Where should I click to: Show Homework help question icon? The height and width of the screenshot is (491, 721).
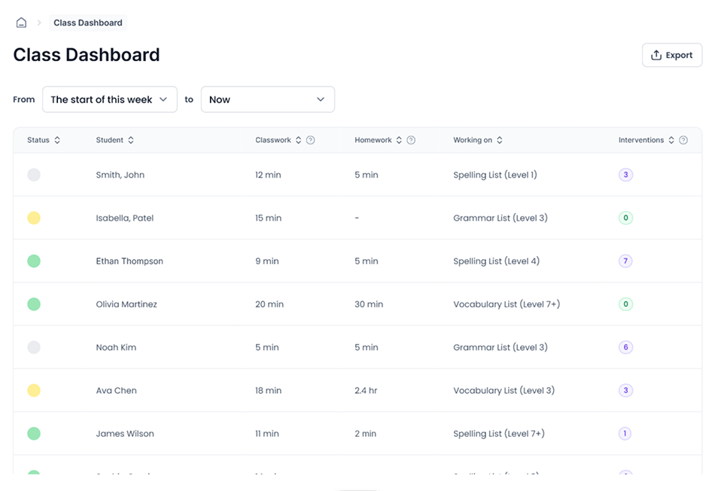tap(411, 140)
